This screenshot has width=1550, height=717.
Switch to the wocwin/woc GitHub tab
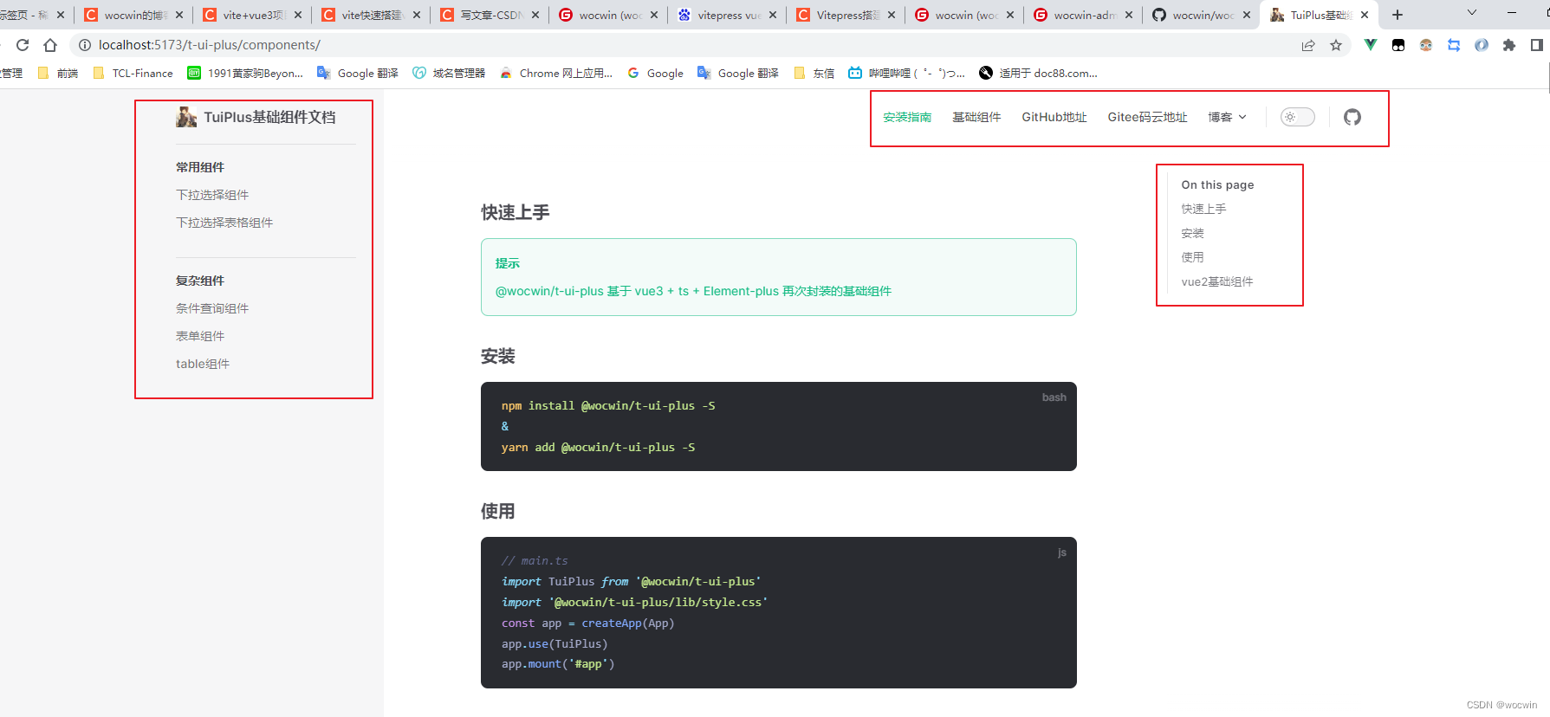tap(1203, 15)
